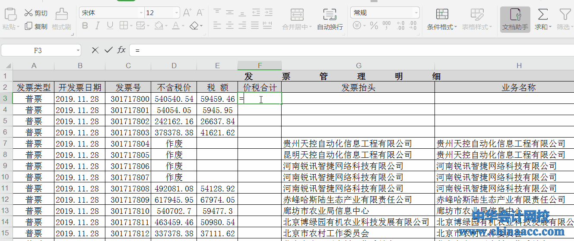
Task: Open Table Styles (表格样式) menu
Action: point(477,19)
